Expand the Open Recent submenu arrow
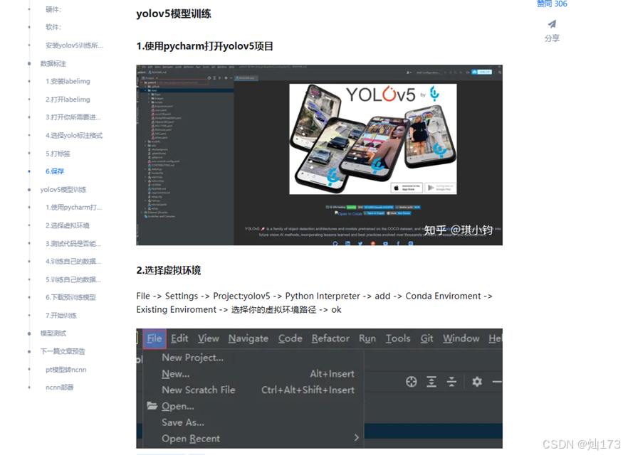Viewport: 623px width, 455px height. [x=356, y=439]
